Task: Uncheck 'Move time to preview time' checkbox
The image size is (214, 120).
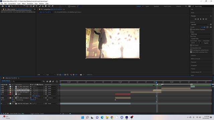Action: point(191,52)
